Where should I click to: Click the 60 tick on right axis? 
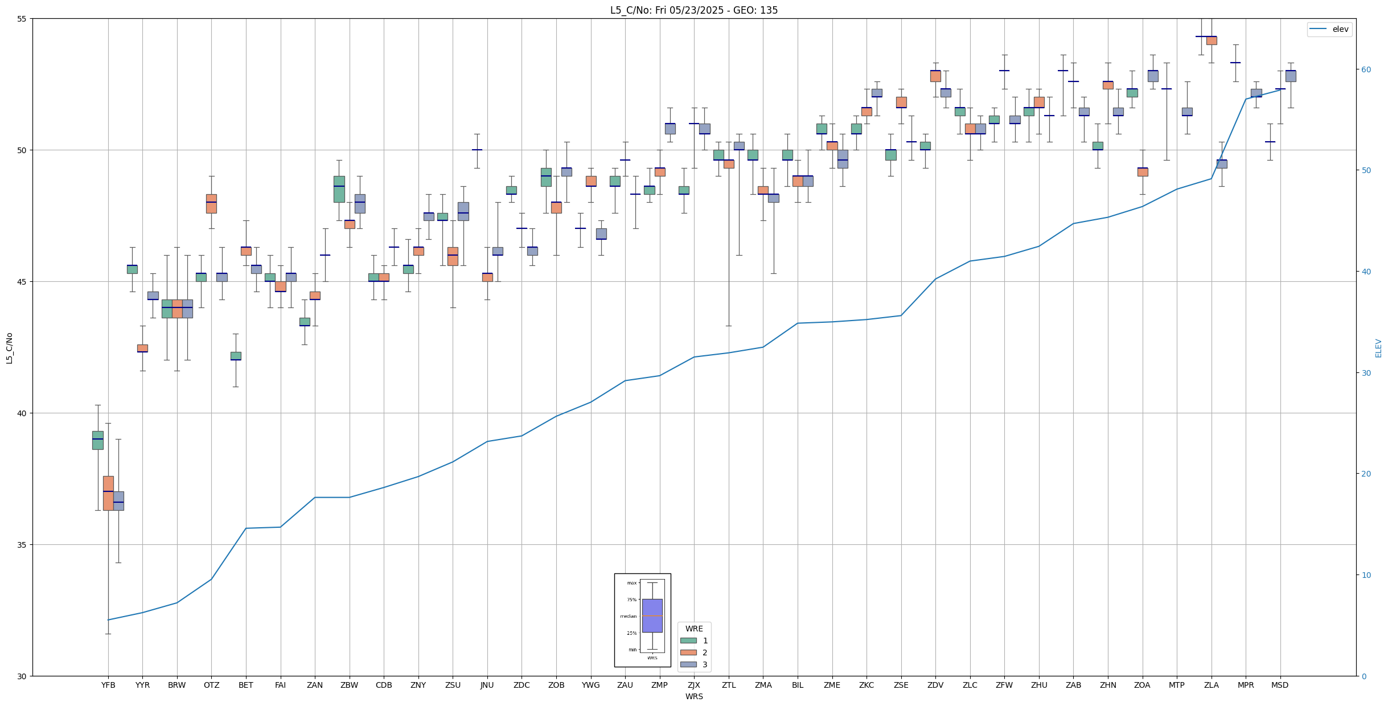pos(1366,69)
